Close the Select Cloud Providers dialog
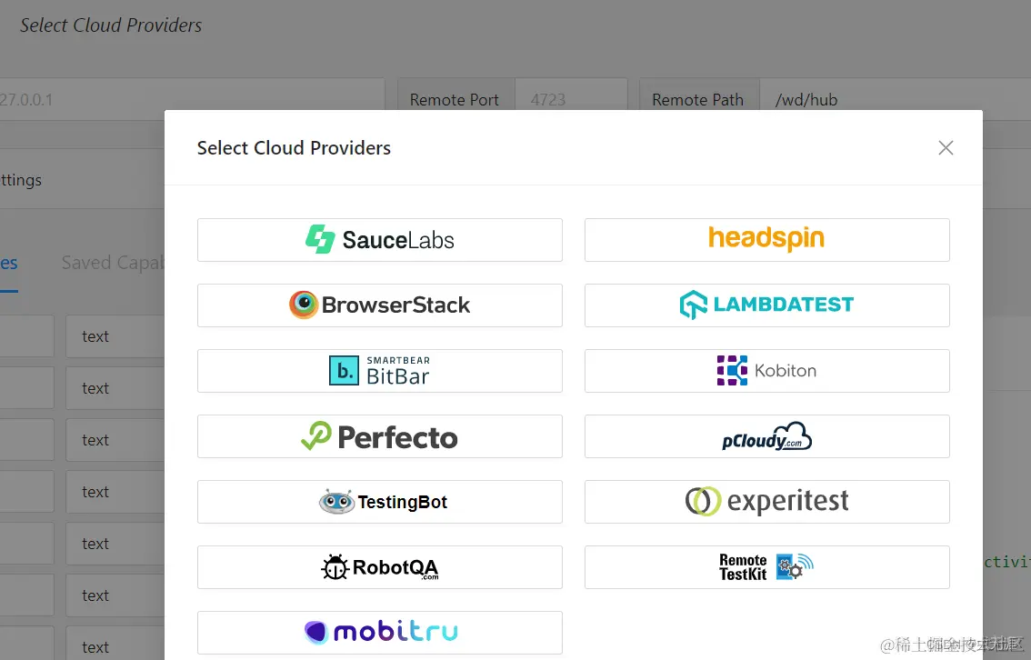 946,148
